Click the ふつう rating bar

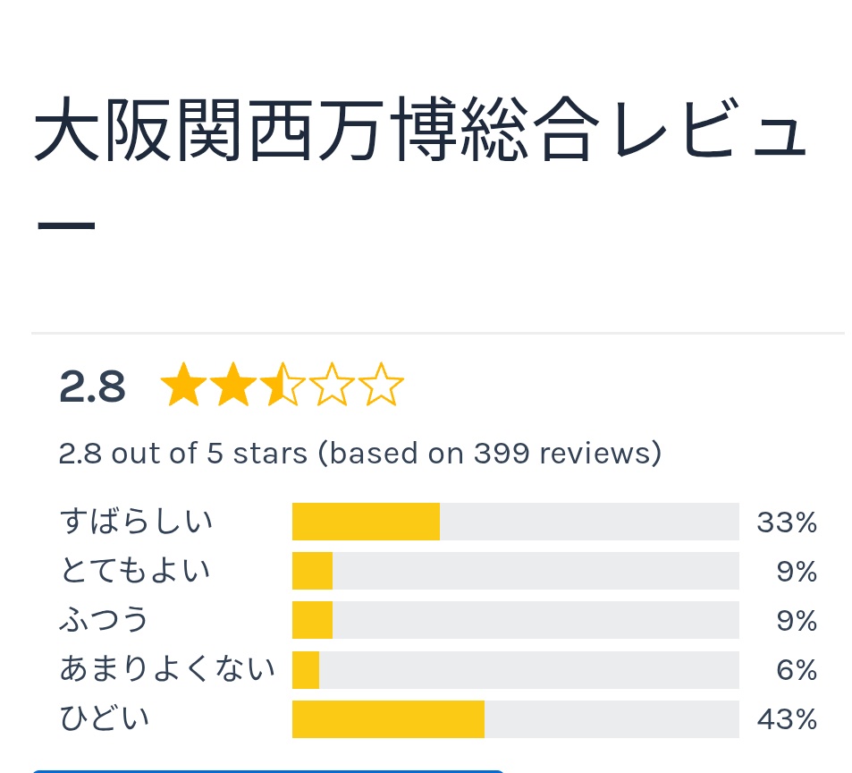tap(515, 620)
